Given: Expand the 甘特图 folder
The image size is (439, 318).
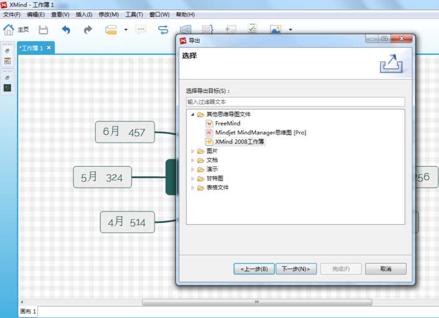Looking at the screenshot, I should [x=193, y=179].
